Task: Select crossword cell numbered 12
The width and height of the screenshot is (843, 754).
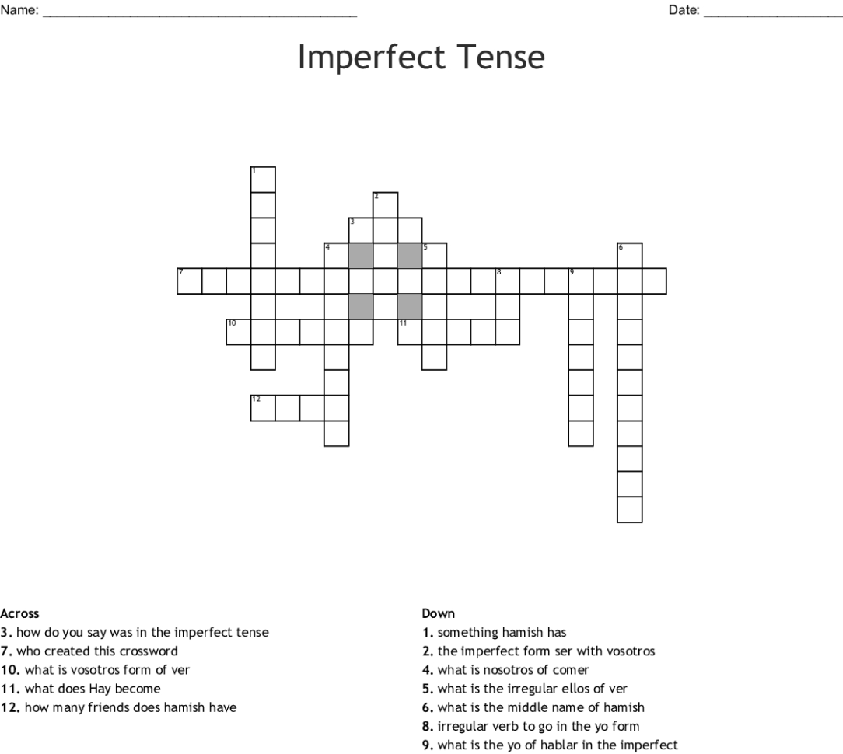Action: (x=263, y=407)
